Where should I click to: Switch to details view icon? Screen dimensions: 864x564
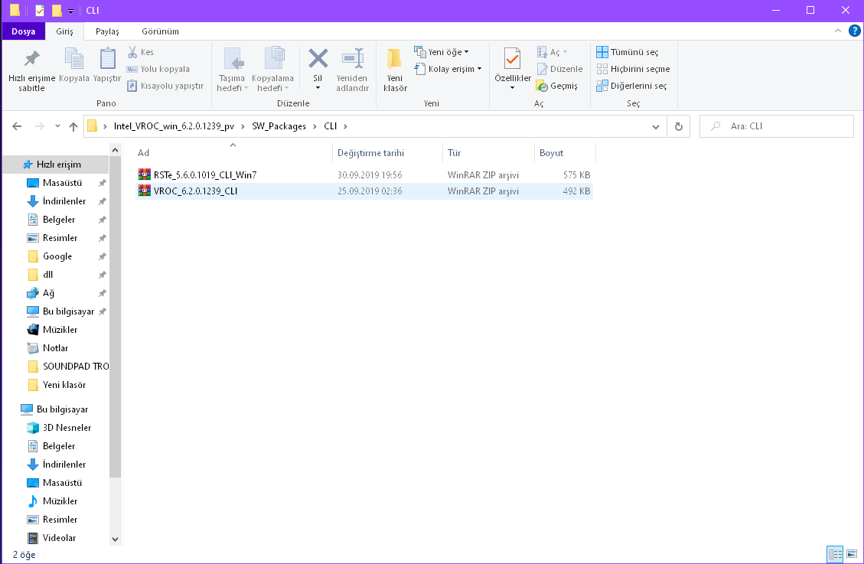pos(836,554)
